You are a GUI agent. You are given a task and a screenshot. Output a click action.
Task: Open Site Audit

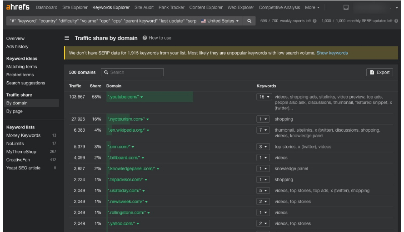144,7
